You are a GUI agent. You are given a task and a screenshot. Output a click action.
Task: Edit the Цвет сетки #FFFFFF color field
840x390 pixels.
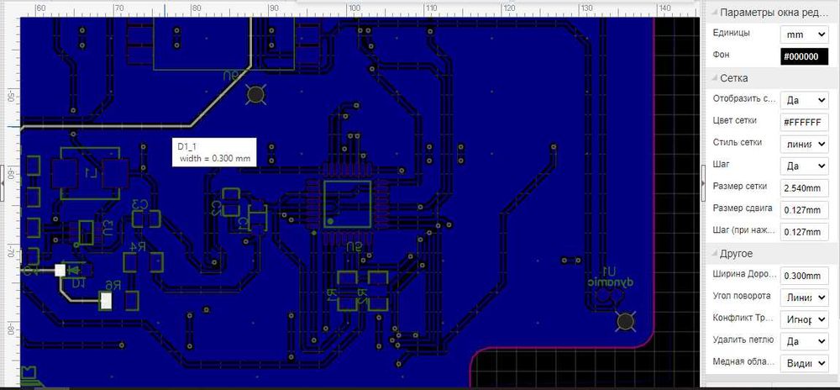[x=804, y=122]
